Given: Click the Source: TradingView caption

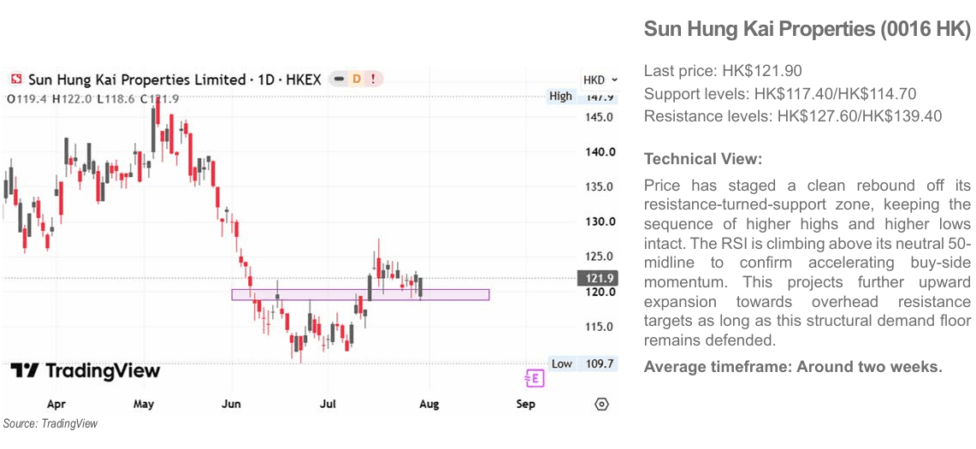Looking at the screenshot, I should [50, 423].
